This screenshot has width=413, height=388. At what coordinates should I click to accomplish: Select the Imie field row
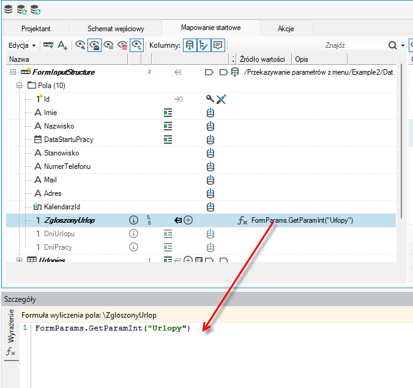(201, 113)
